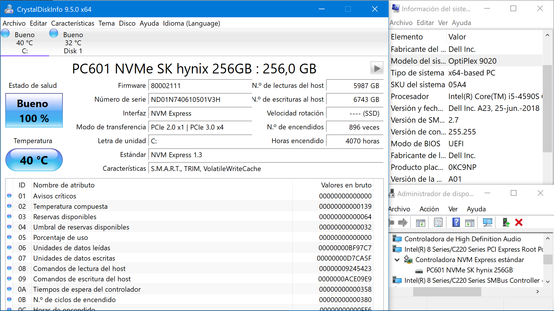Click the Características field S.M.A.R.T., TRIM
This screenshot has width=554, height=311.
(x=266, y=169)
